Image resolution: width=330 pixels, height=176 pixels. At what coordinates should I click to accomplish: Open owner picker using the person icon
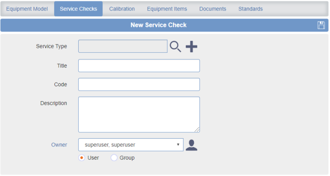coord(192,145)
